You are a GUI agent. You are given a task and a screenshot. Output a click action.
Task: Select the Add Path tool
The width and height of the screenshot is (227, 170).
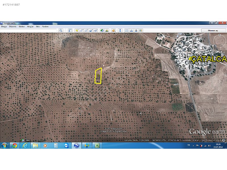[x=86, y=31]
